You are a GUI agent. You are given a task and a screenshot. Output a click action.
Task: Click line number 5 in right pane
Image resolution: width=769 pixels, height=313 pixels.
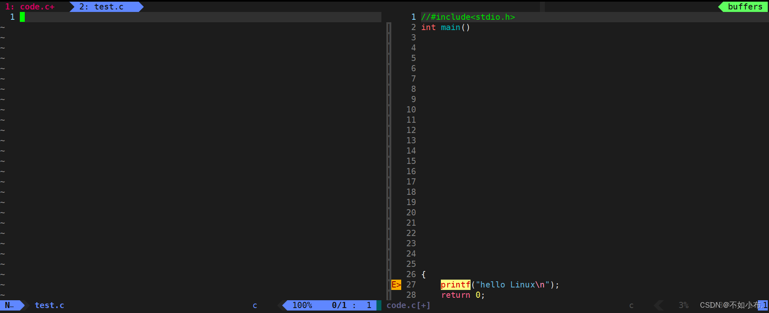(414, 58)
